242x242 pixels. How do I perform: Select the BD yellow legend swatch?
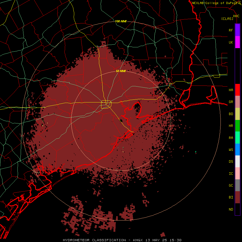point(237,114)
